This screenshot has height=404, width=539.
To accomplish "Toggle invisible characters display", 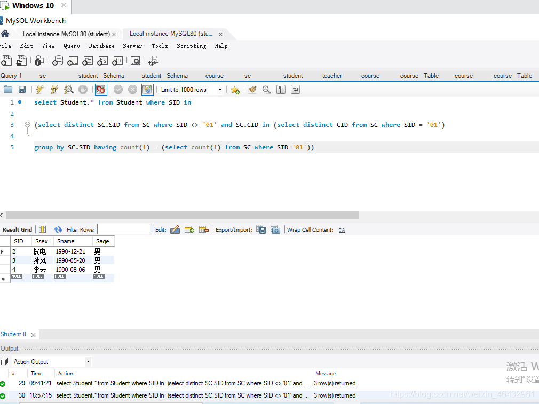I will coord(281,90).
